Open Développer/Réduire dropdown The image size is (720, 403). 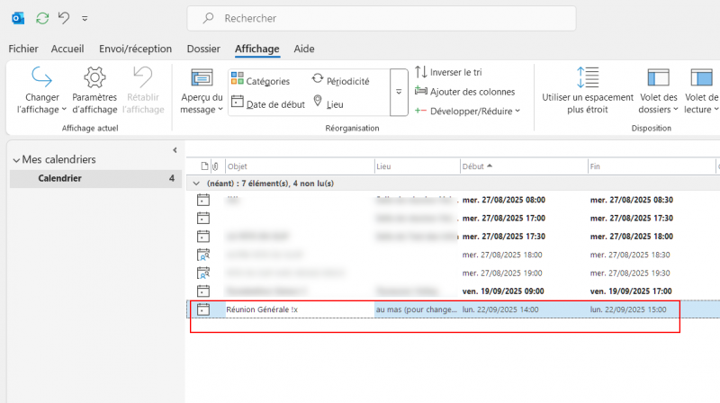[x=467, y=111]
